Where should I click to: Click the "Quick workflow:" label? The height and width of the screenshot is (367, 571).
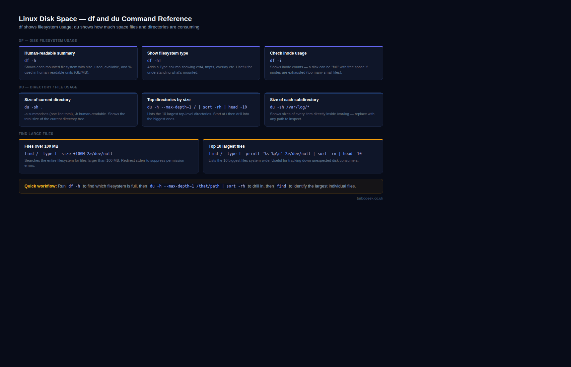(41, 186)
